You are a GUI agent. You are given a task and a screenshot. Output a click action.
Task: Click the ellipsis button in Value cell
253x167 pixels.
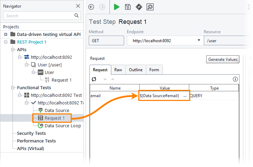tap(185, 96)
